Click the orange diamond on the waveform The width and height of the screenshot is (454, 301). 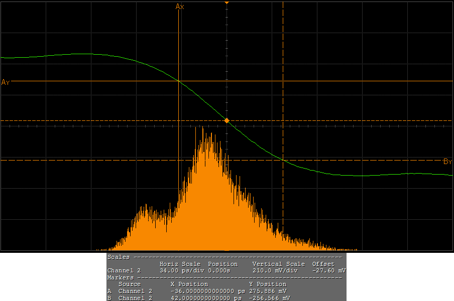tap(226, 121)
